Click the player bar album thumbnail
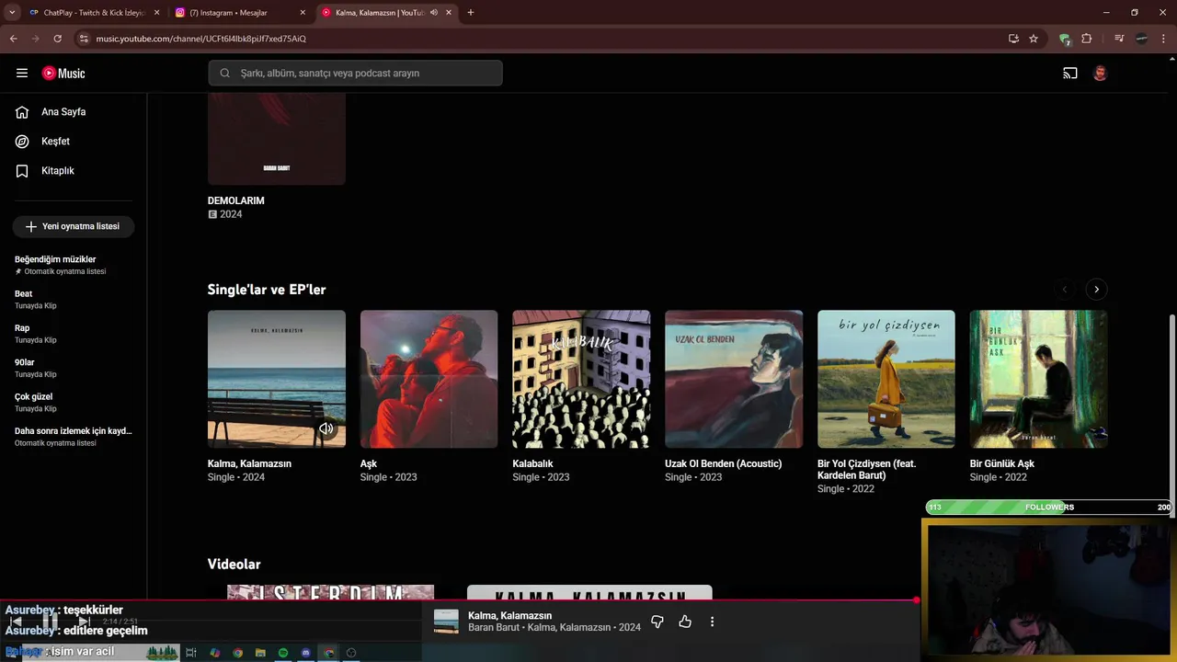The height and width of the screenshot is (662, 1177). (446, 622)
